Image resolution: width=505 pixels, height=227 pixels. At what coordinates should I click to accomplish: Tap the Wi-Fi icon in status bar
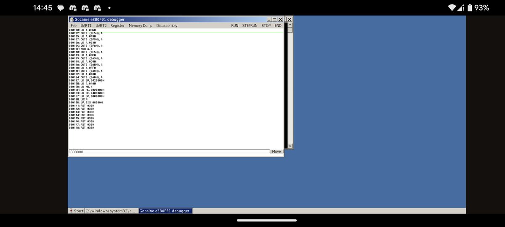pyautogui.click(x=452, y=8)
